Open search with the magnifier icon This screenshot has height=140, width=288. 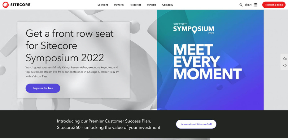[x=241, y=5]
